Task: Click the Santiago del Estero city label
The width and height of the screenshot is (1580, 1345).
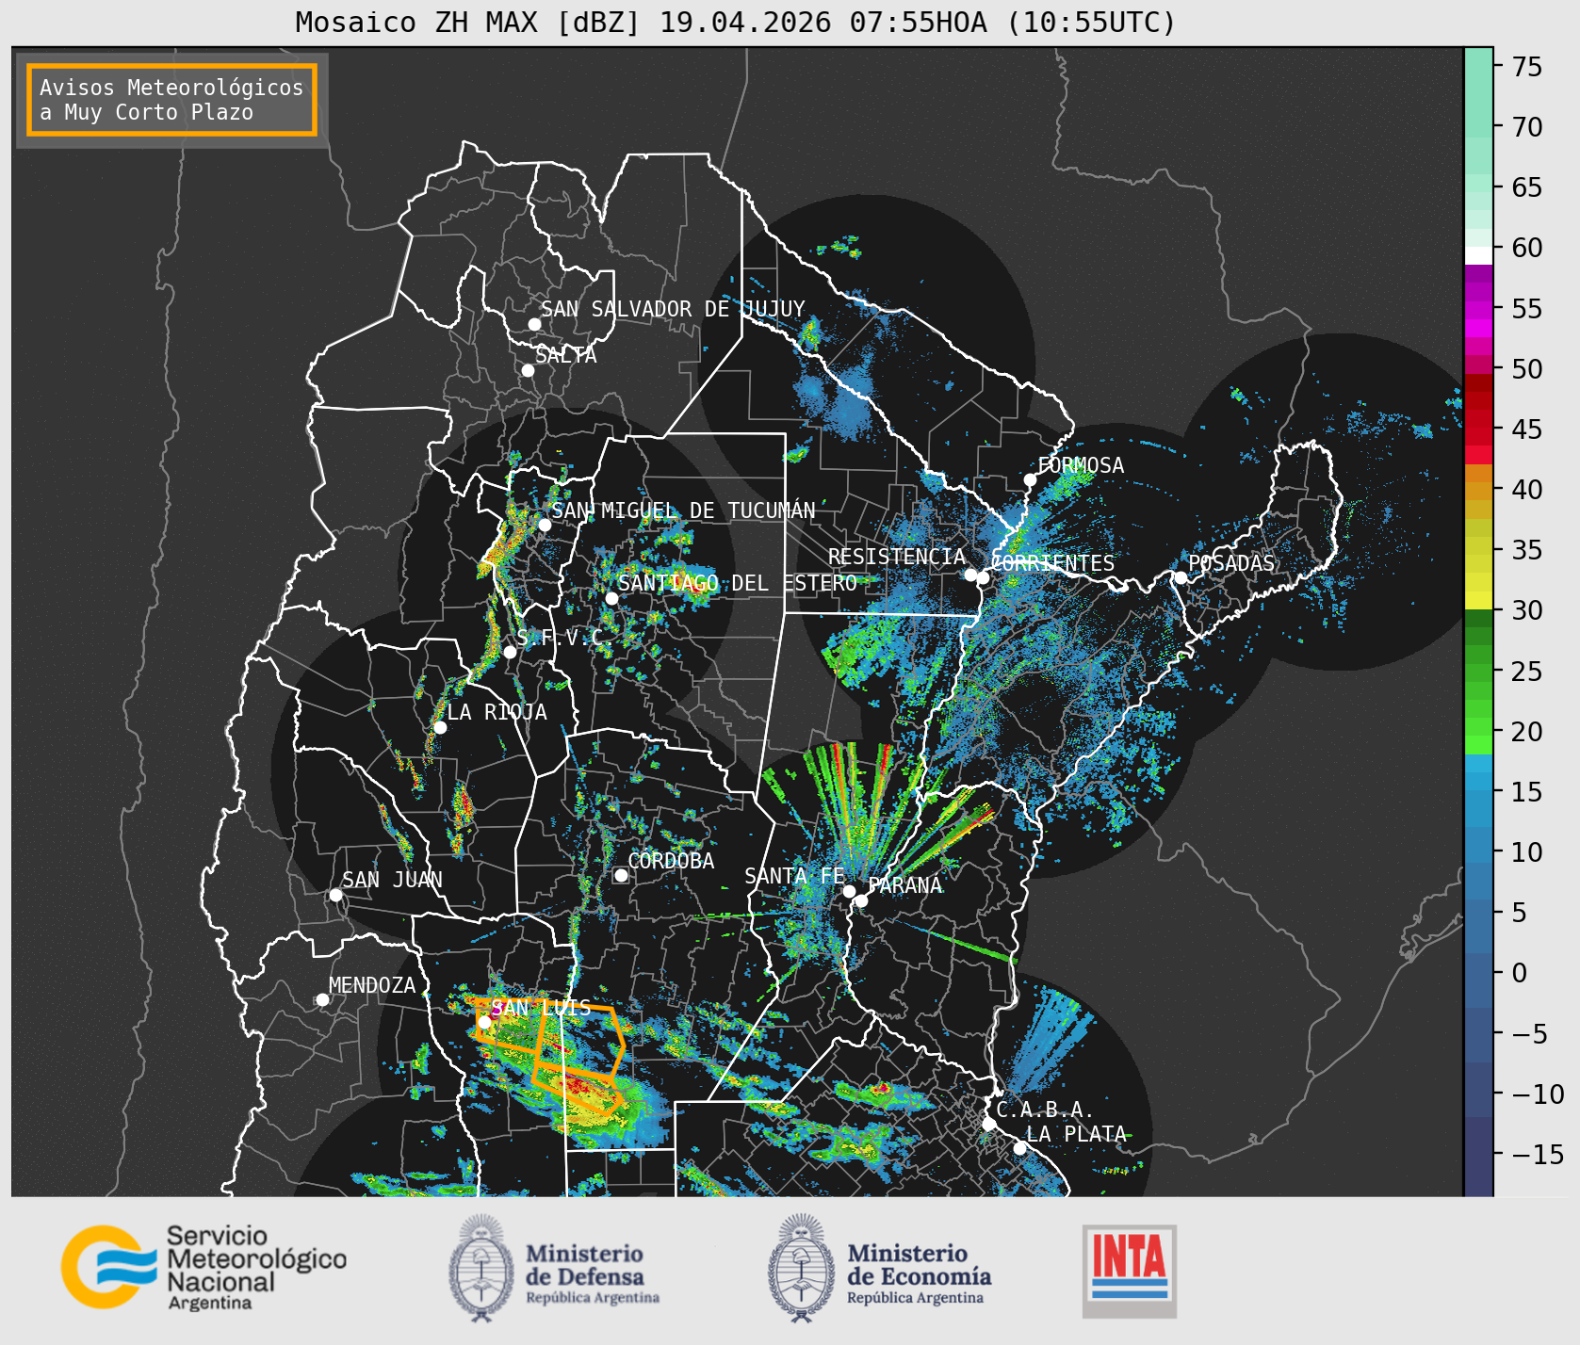Action: coord(738,583)
